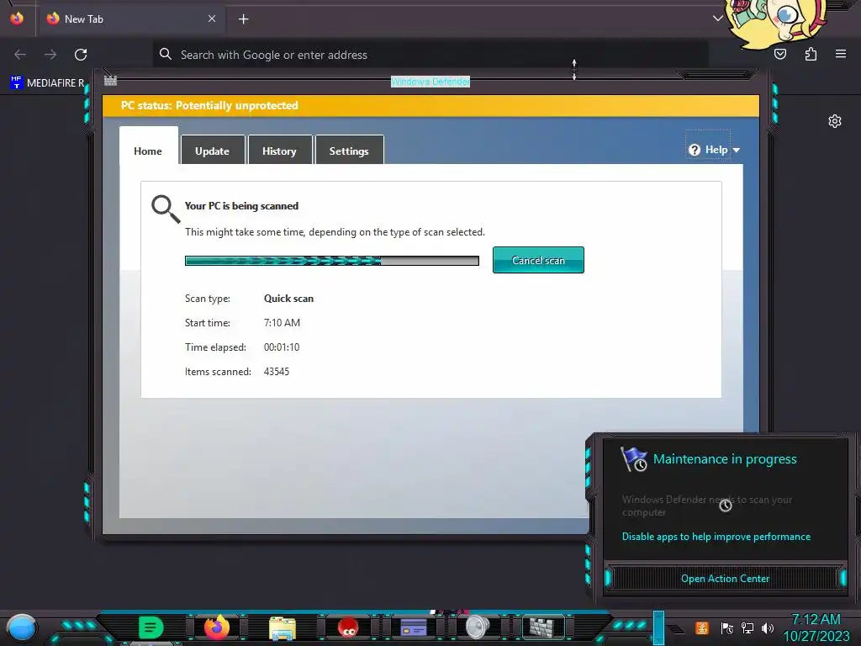Click the Help question mark icon
The width and height of the screenshot is (861, 646).
coord(695,150)
